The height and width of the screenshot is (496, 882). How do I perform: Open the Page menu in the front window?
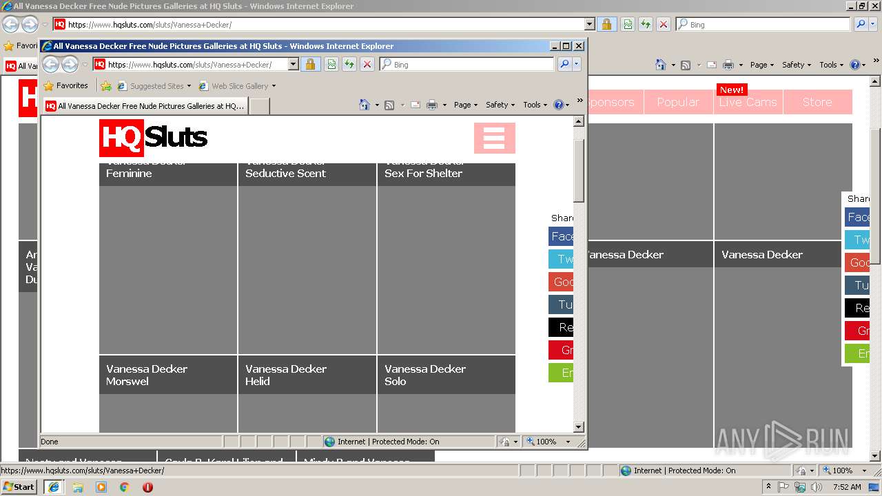click(466, 105)
